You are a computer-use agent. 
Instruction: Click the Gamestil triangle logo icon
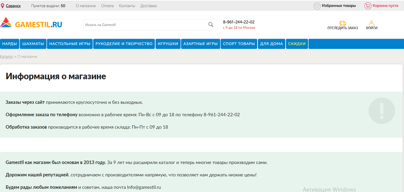pyautogui.click(x=6, y=23)
